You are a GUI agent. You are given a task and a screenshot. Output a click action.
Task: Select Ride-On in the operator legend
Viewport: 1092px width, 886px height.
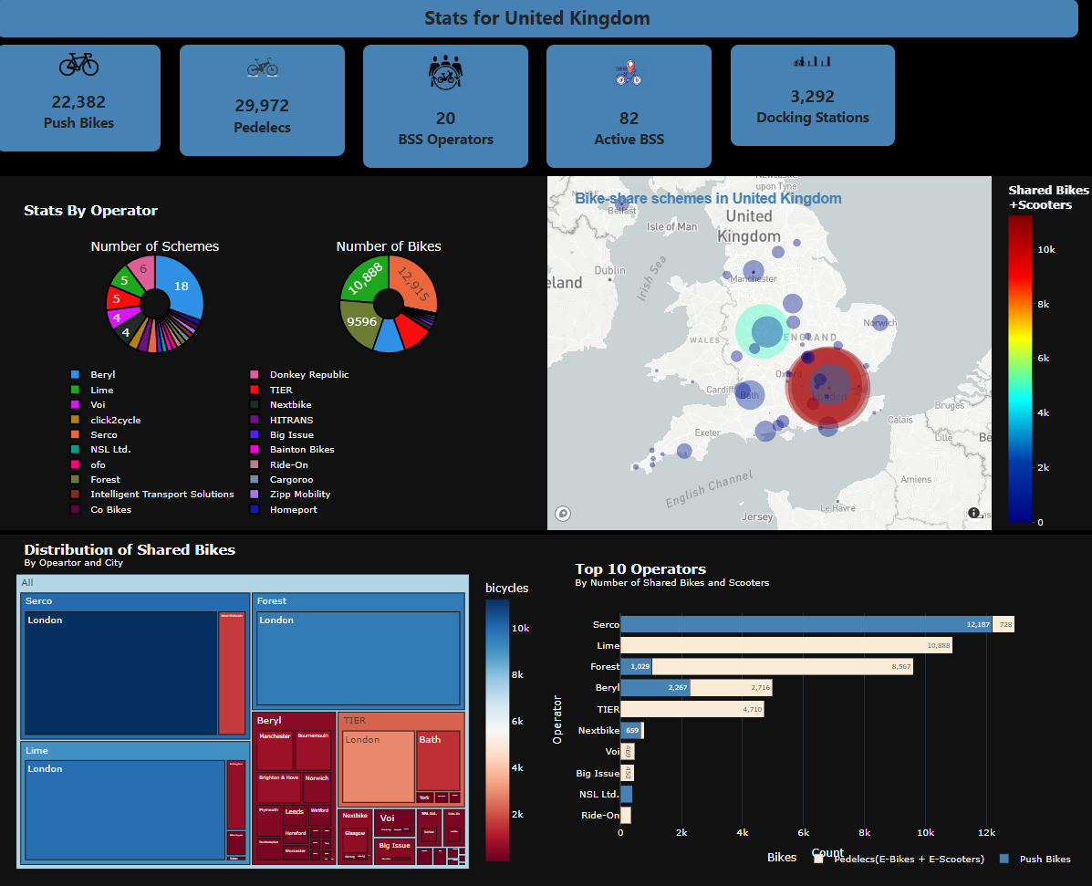[279, 464]
